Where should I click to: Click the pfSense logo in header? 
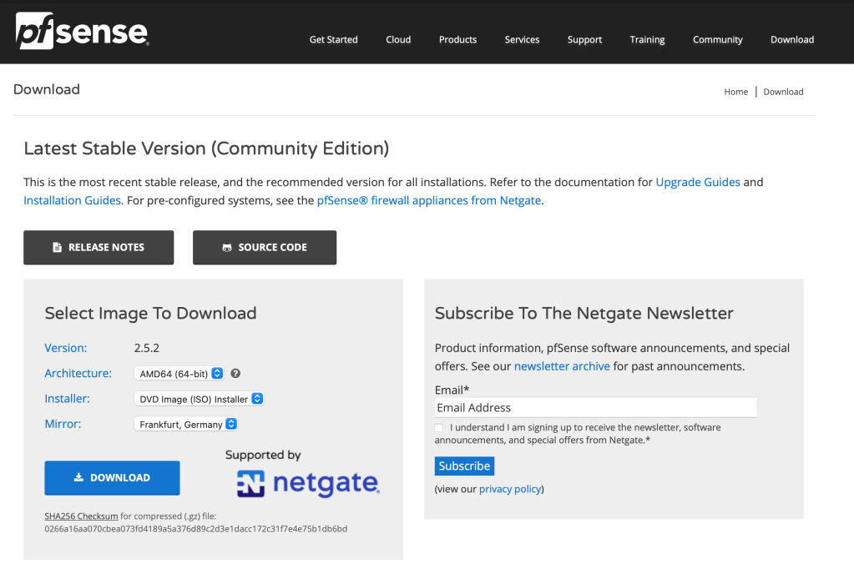[82, 32]
